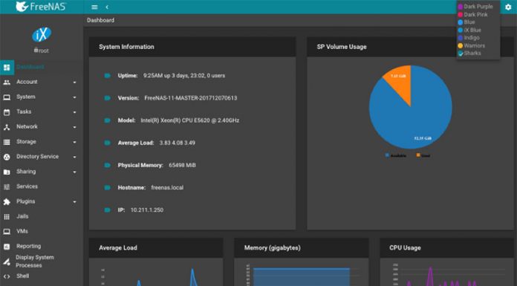Click the Storage stacked-bars icon
Screen dimensions: 517x286
[7, 142]
